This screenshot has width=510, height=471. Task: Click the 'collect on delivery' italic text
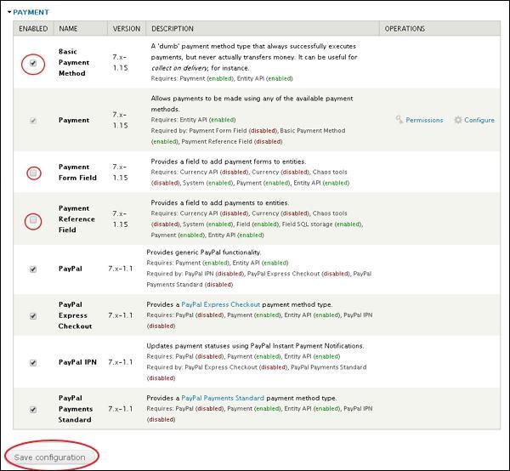(179, 68)
